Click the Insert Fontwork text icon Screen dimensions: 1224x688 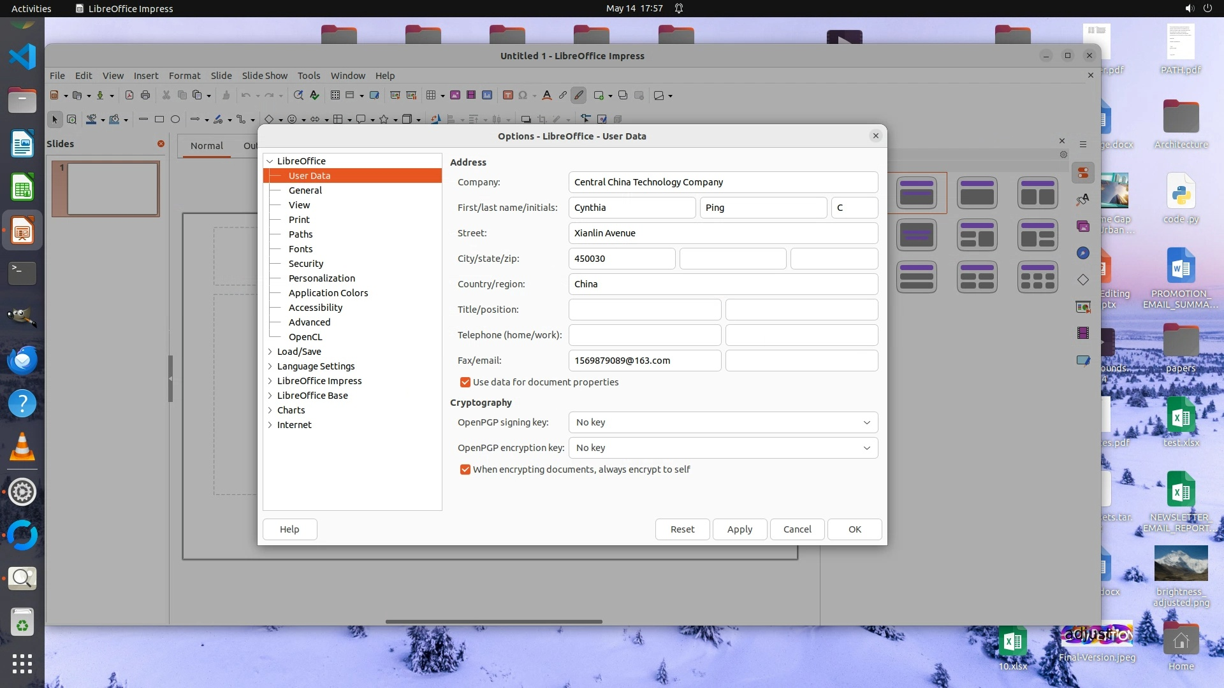pos(546,96)
